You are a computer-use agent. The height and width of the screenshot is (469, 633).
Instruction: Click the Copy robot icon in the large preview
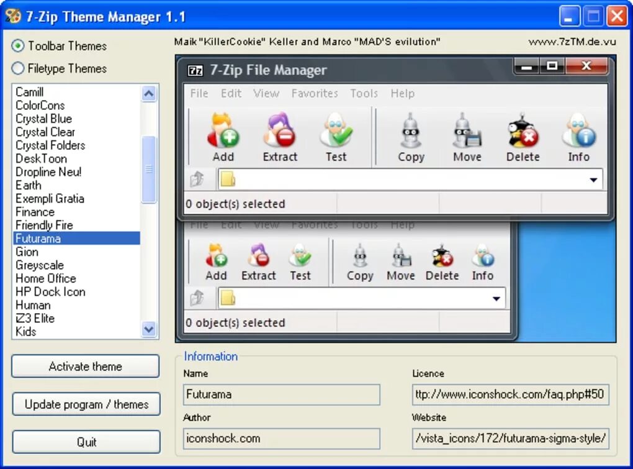(411, 130)
